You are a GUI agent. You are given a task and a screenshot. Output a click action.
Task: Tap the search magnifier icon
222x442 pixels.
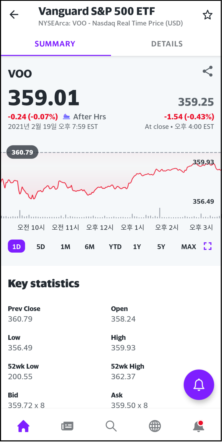pos(111,426)
